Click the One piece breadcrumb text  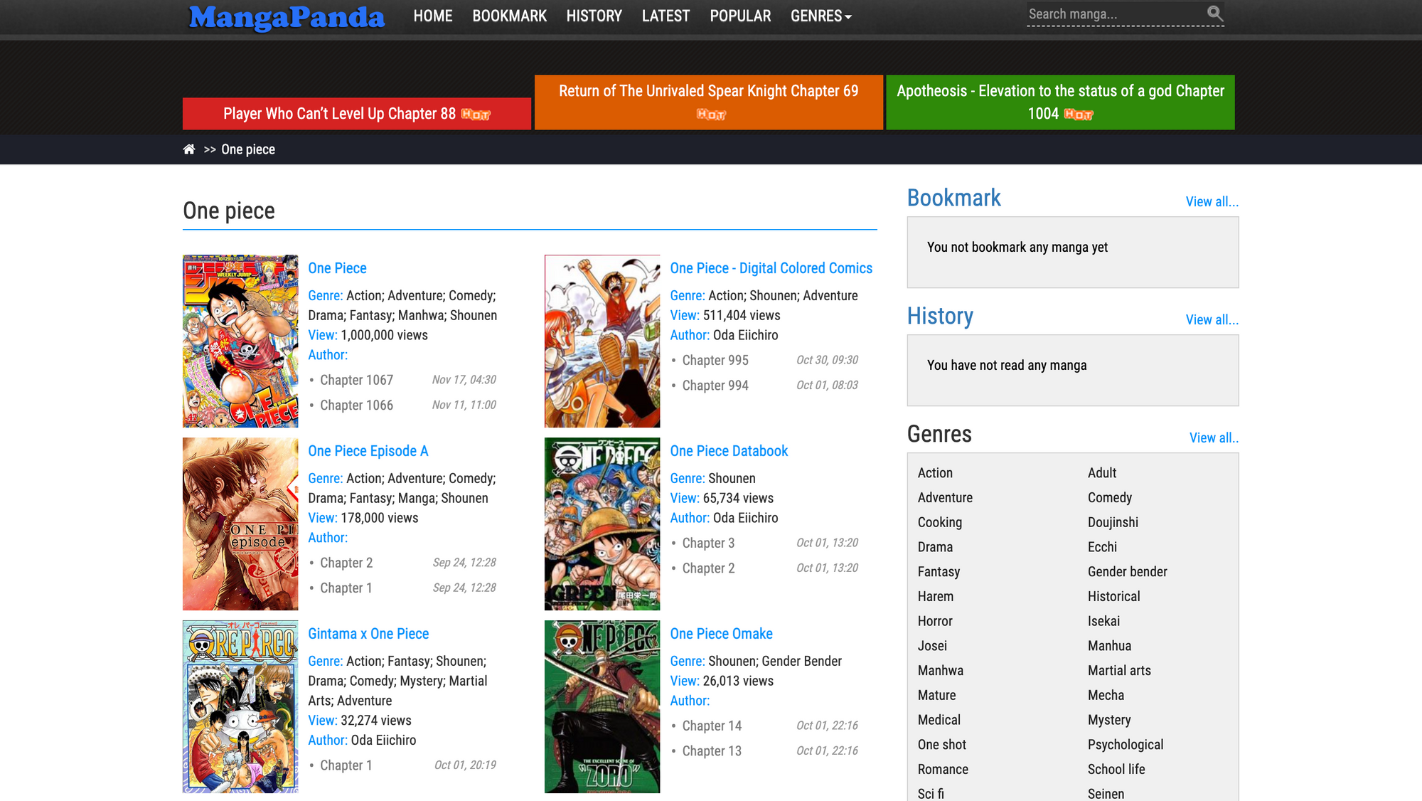[x=248, y=149]
